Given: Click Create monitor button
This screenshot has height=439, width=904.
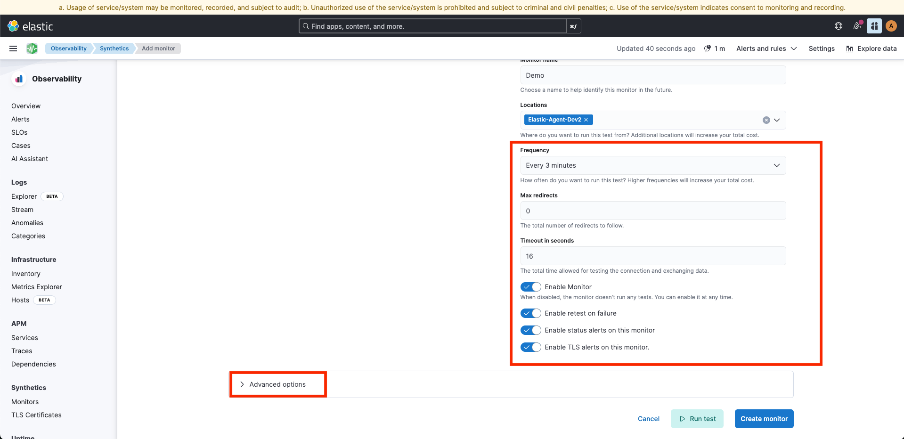Looking at the screenshot, I should coord(764,419).
